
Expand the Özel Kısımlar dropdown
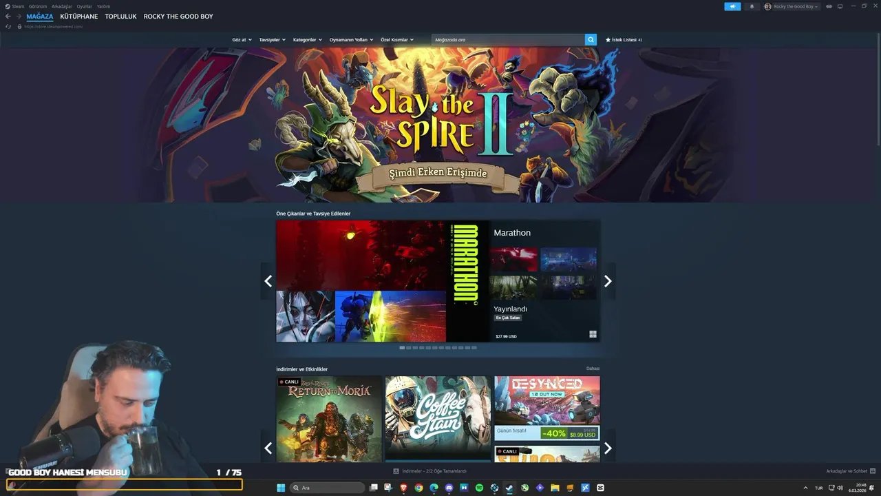pos(397,40)
